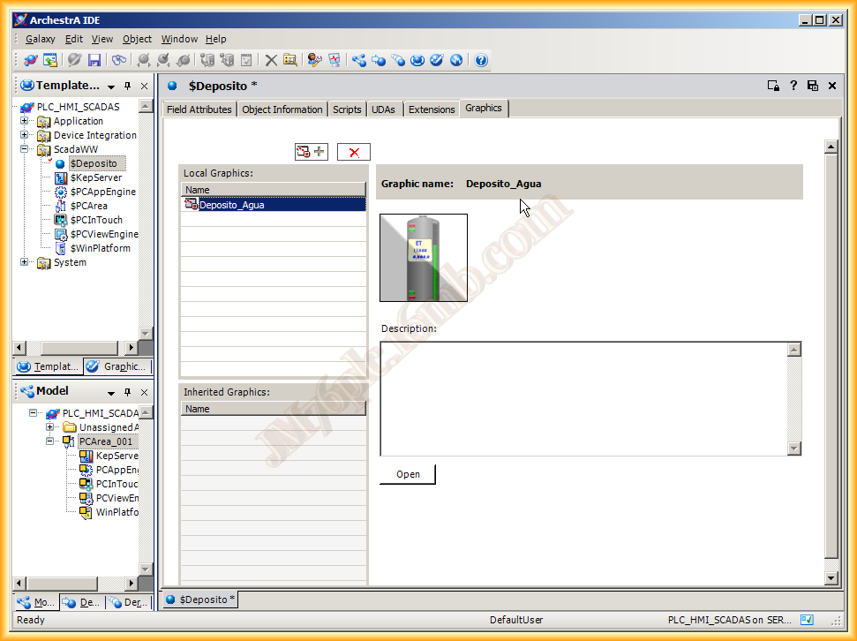Pin the Template Toolbox panel
The width and height of the screenshot is (857, 641).
[128, 87]
